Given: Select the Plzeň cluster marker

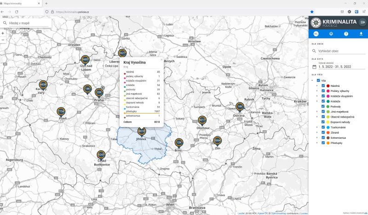Looking at the screenshot, I should (61, 111).
